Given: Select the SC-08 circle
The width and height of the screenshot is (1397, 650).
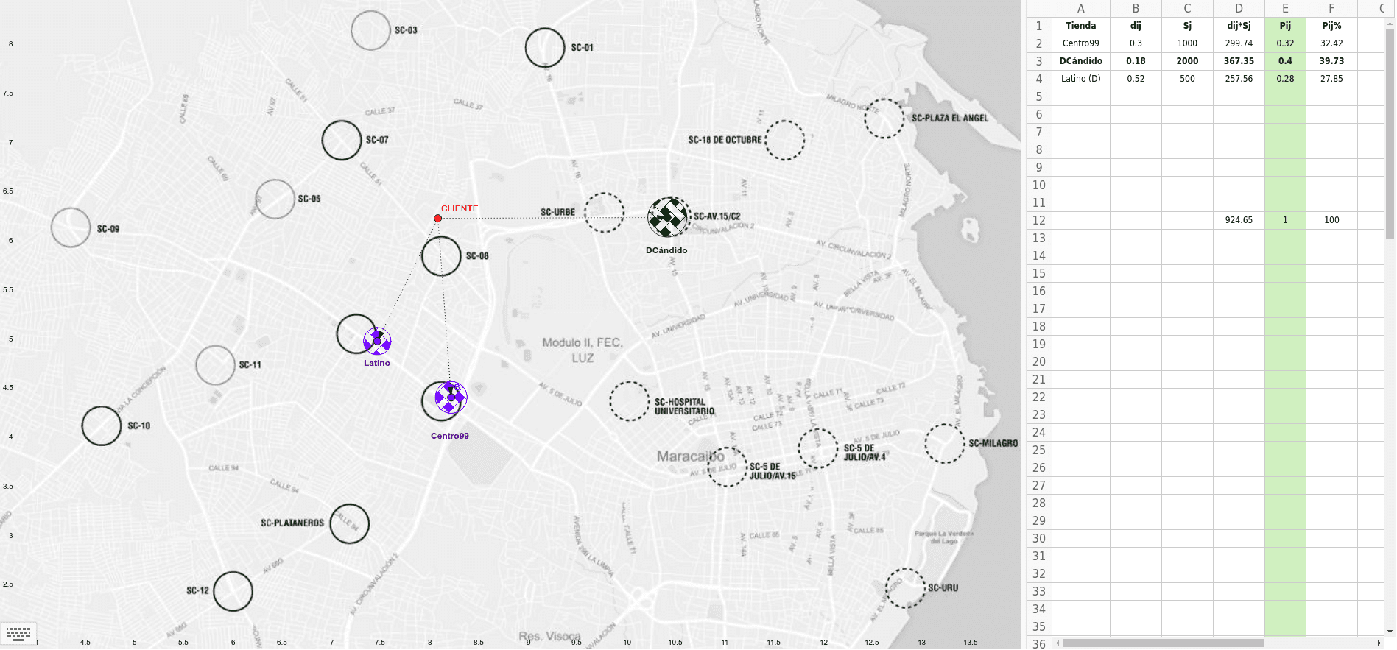Looking at the screenshot, I should pos(441,256).
